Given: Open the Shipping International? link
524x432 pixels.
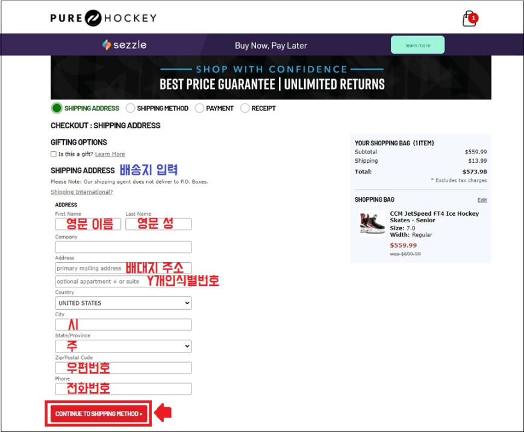Looking at the screenshot, I should click(81, 192).
